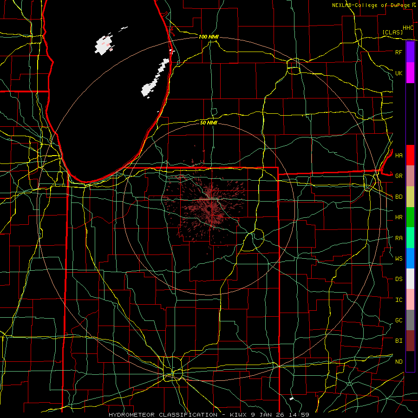Click the 'IC' legend label
The width and height of the screenshot is (418, 418).
[398, 300]
